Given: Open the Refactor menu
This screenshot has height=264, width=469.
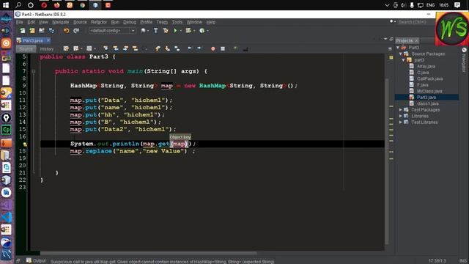Looking at the screenshot, I should tap(99, 22).
